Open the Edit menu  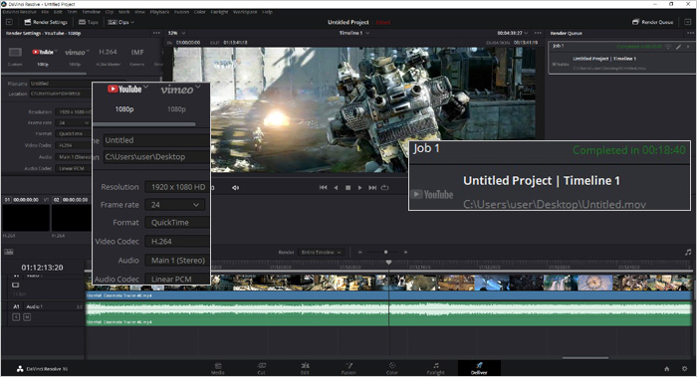[x=58, y=12]
